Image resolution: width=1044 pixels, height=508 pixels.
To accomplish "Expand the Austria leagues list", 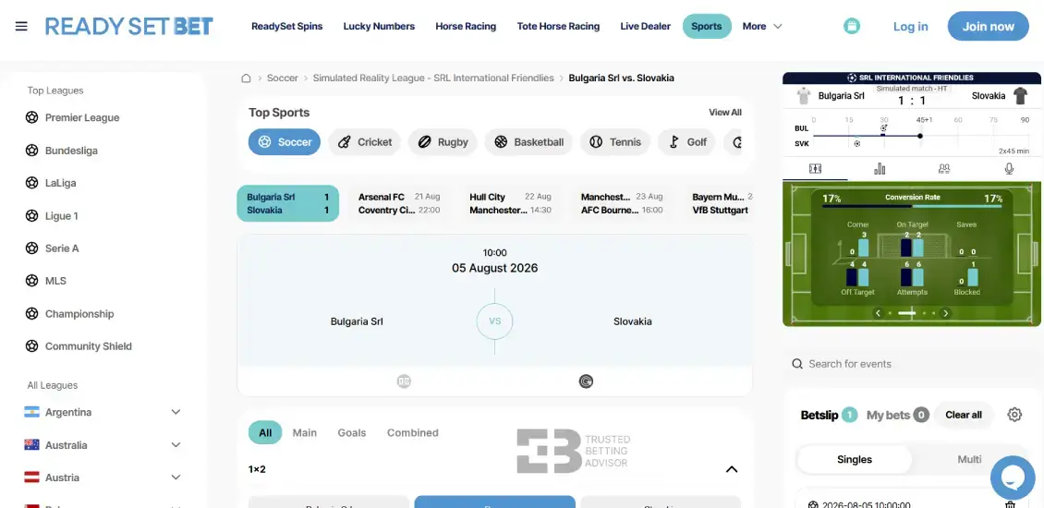I will click(x=176, y=478).
